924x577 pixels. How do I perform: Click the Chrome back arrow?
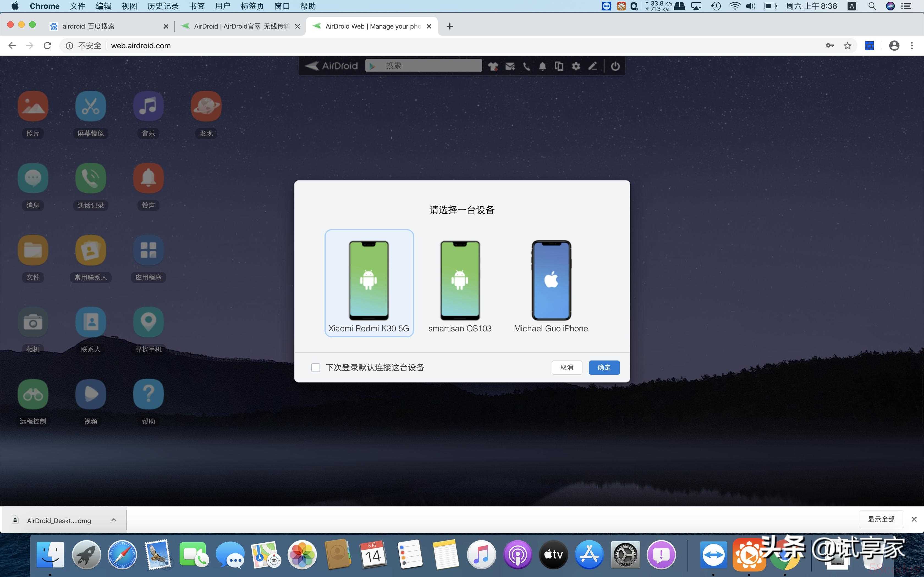(x=12, y=46)
